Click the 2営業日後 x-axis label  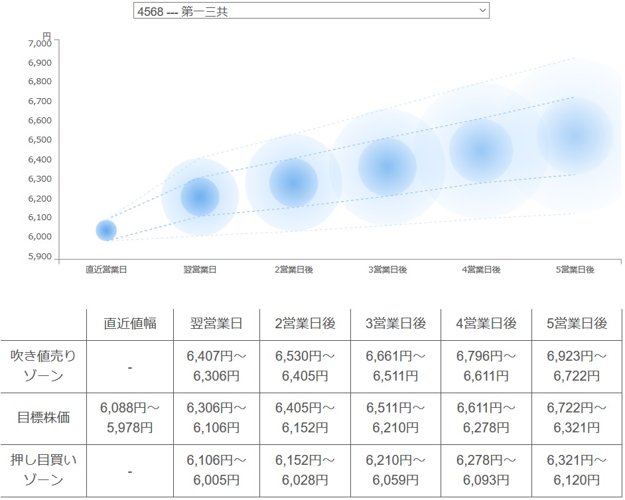point(294,270)
